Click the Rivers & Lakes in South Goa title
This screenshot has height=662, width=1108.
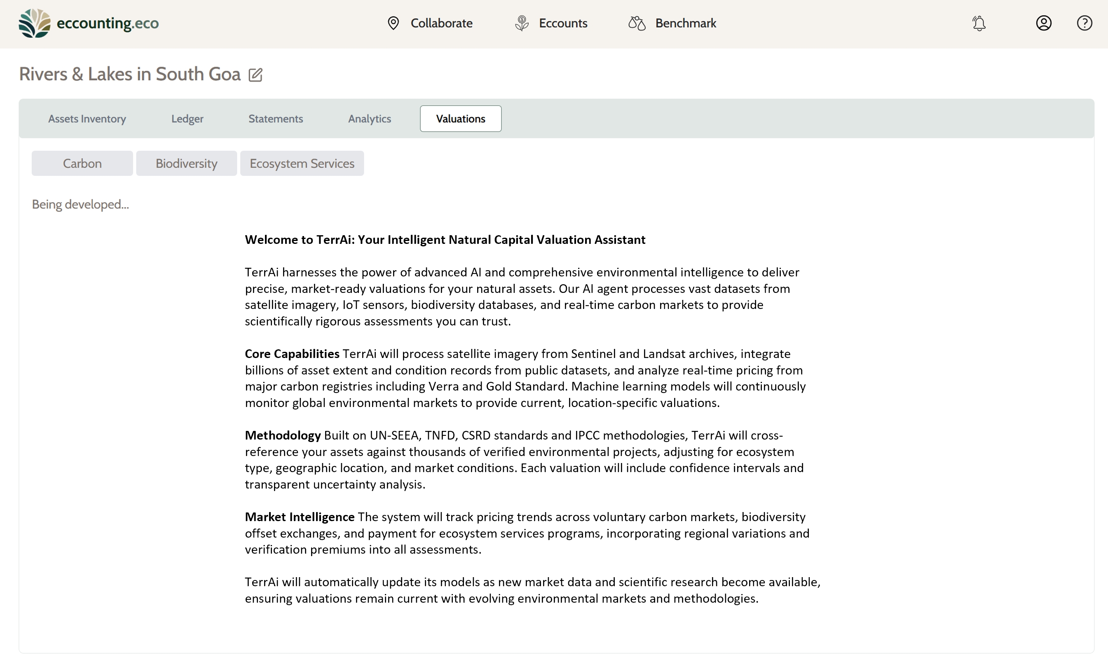(x=130, y=74)
